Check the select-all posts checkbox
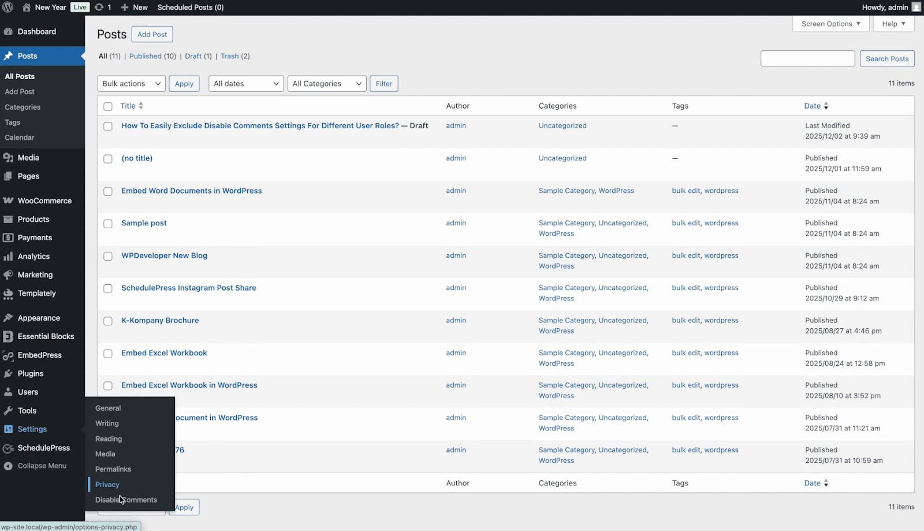This screenshot has height=531, width=924. point(108,106)
